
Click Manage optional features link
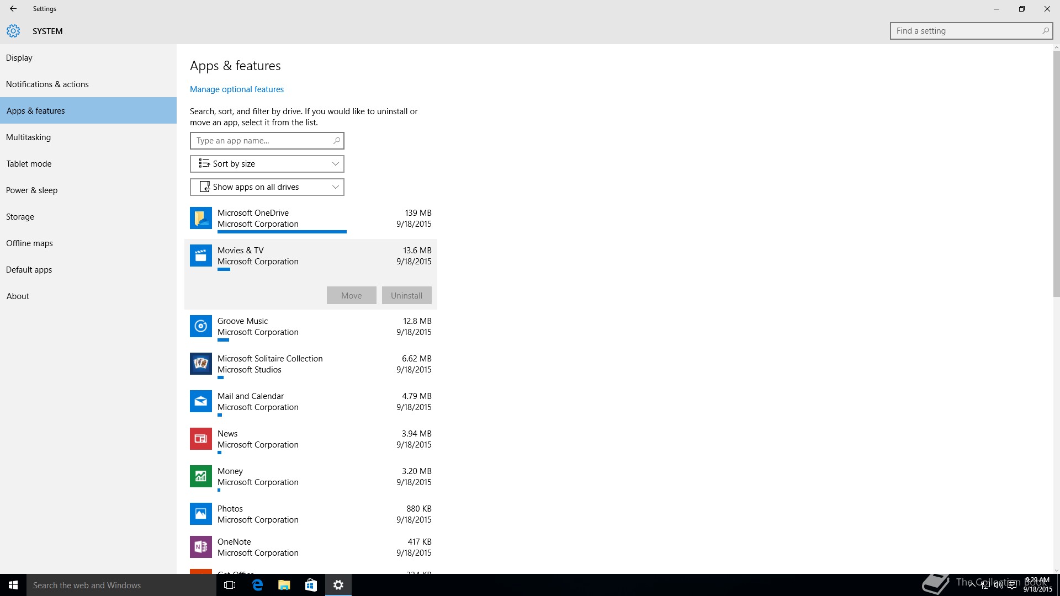(237, 89)
